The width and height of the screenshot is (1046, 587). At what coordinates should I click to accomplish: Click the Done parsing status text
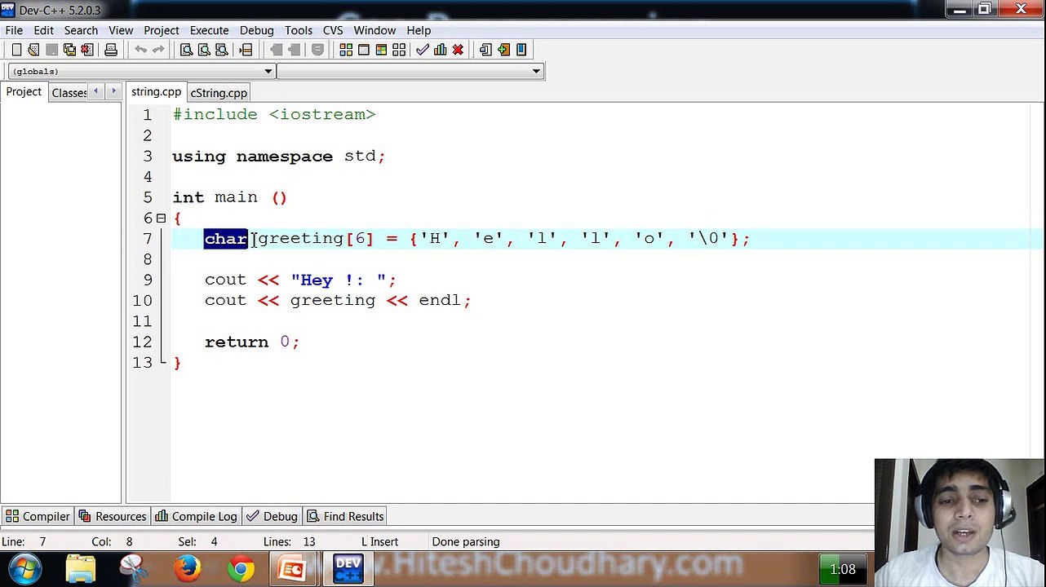pos(466,541)
